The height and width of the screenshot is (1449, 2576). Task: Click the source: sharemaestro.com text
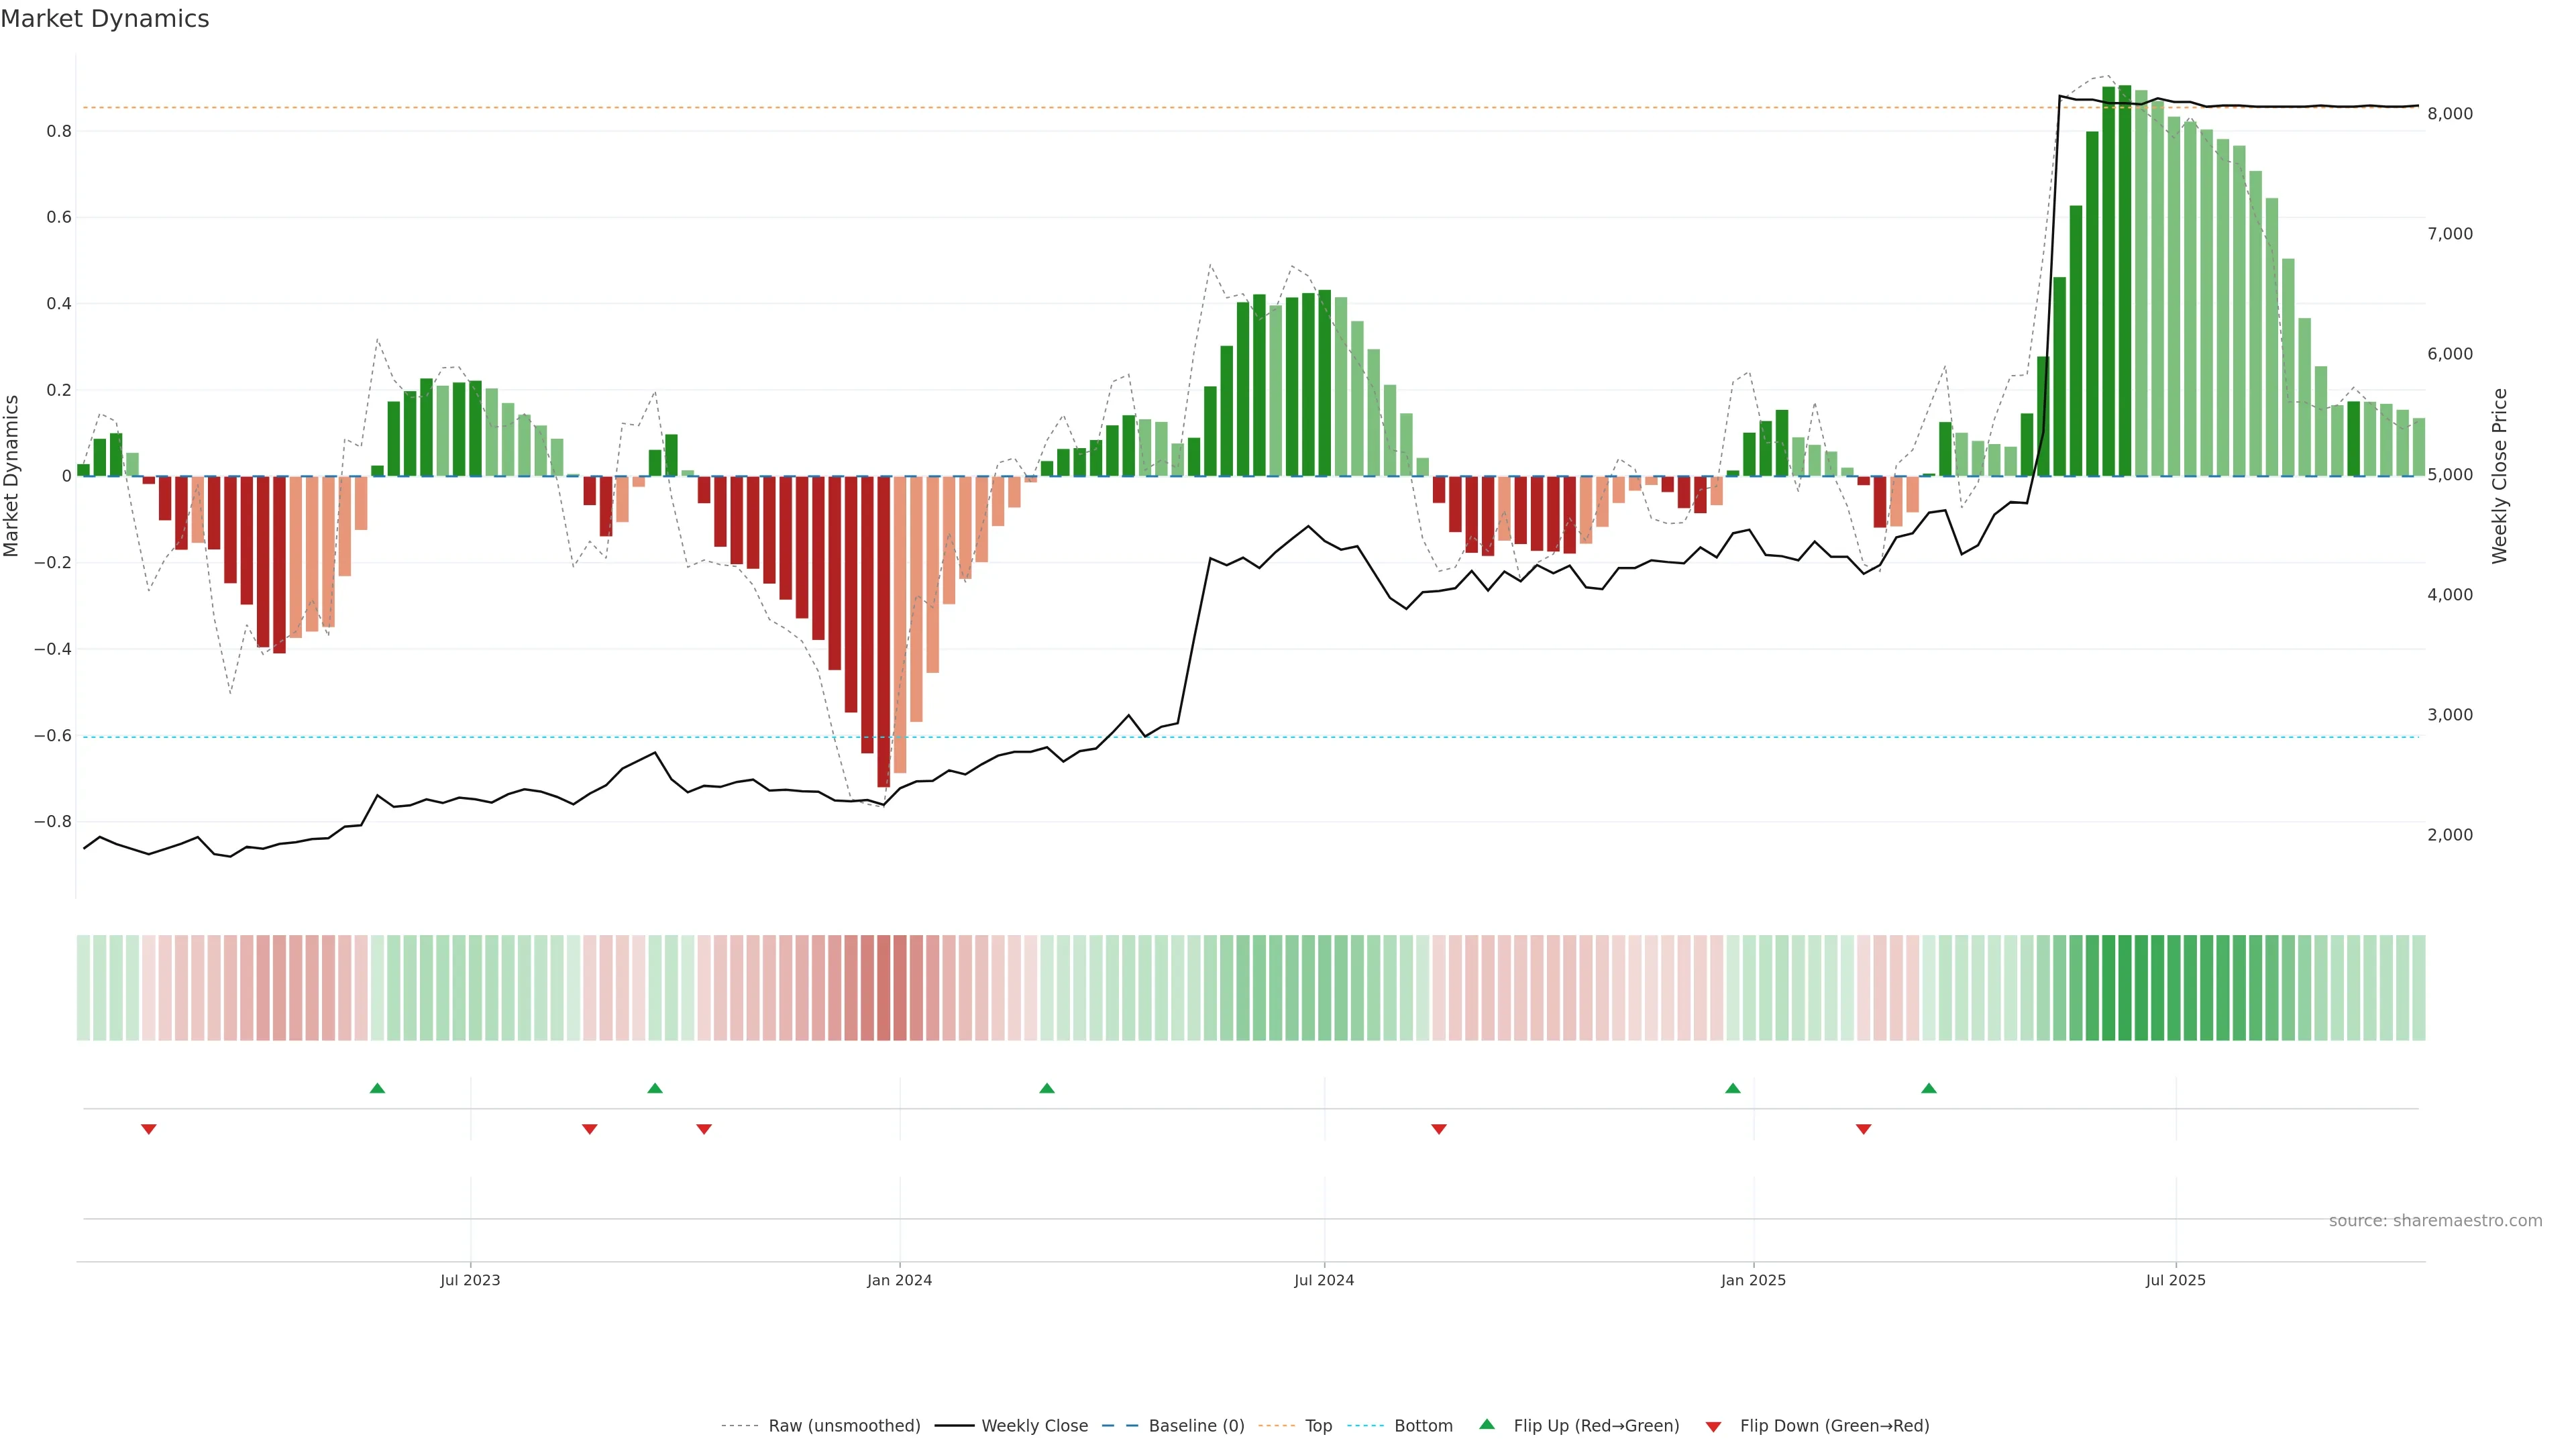coord(2435,1221)
